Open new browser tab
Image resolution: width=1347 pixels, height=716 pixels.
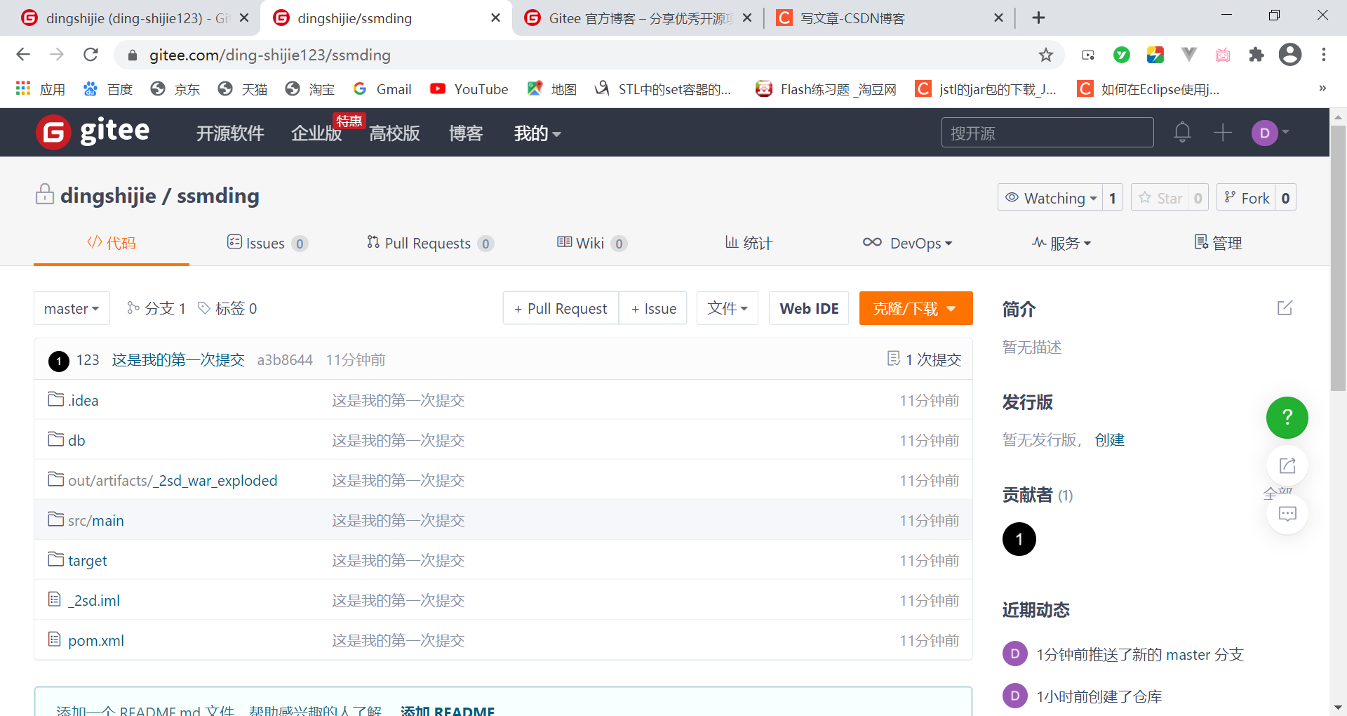click(1038, 18)
